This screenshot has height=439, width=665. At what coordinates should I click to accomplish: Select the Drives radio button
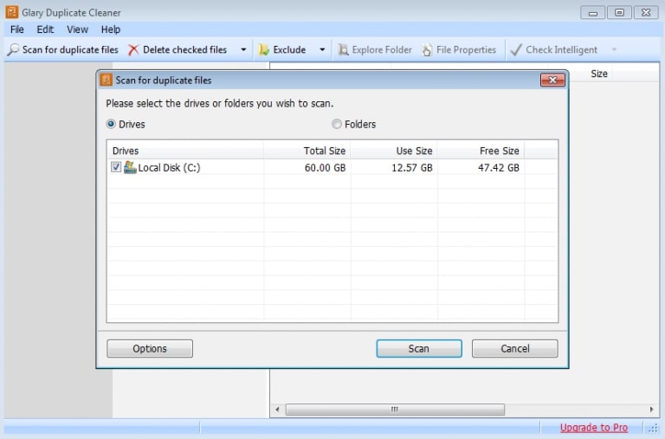coord(111,124)
